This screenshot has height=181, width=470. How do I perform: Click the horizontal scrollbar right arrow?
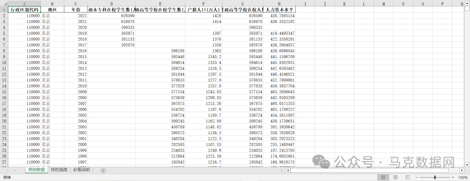pyautogui.click(x=462, y=170)
